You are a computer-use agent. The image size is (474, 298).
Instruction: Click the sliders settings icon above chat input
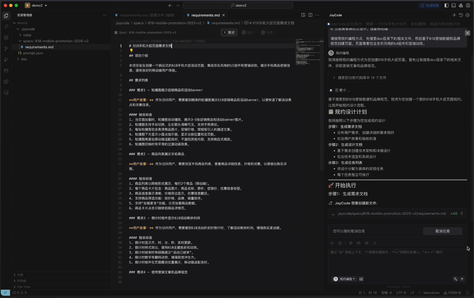[x=332, y=243]
